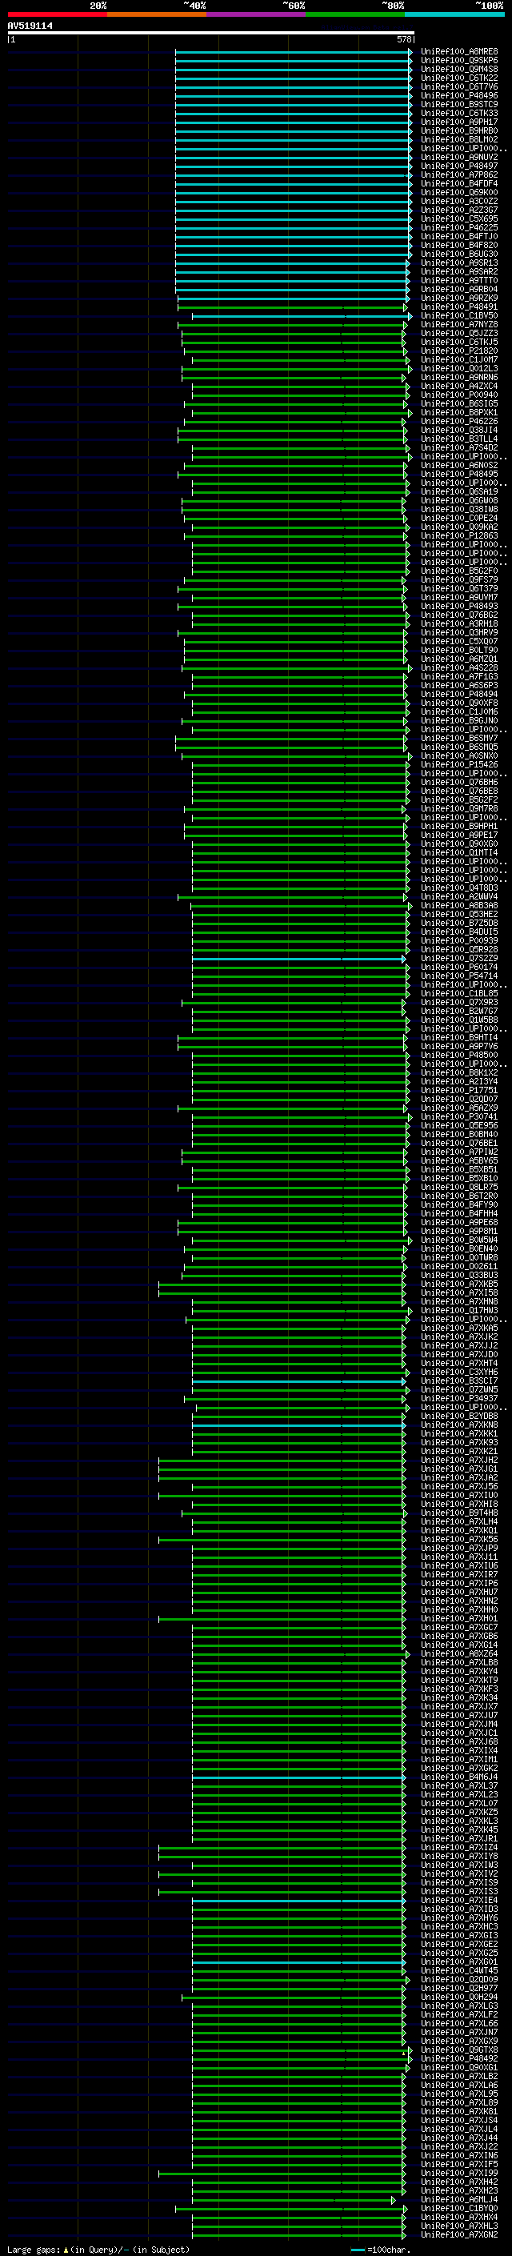Open UniRef100_B9HTI4 entry
The width and height of the screenshot is (512, 2256).
pyautogui.click(x=458, y=1038)
